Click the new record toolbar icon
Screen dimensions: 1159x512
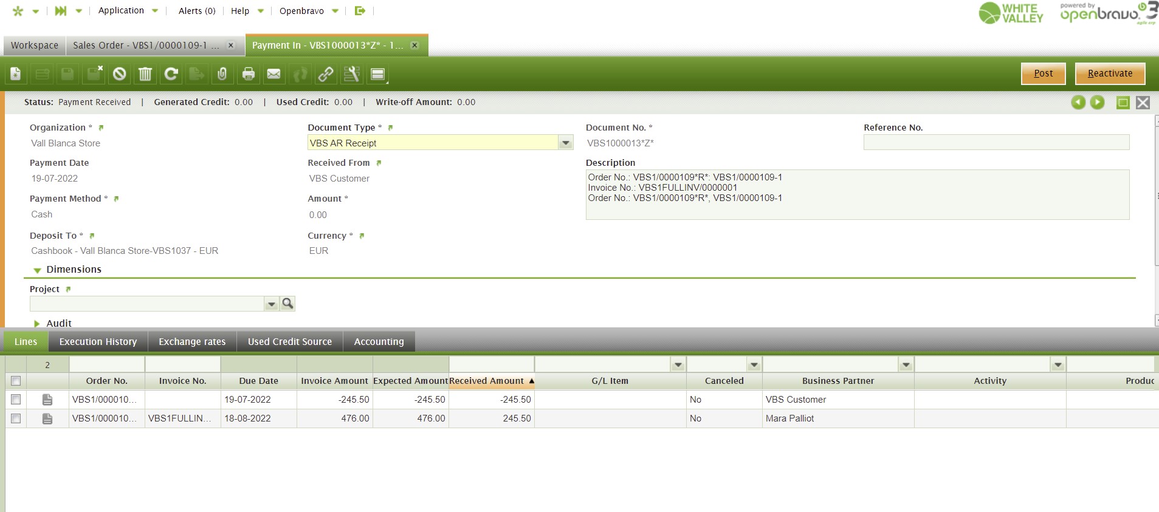click(x=16, y=74)
